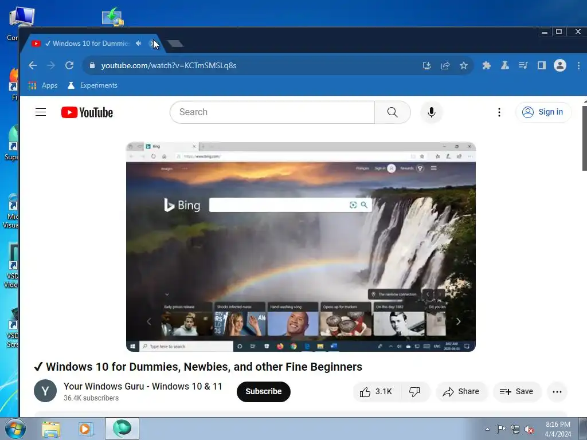Open network tray icon
Screen dimensions: 587x440
[x=515, y=430]
